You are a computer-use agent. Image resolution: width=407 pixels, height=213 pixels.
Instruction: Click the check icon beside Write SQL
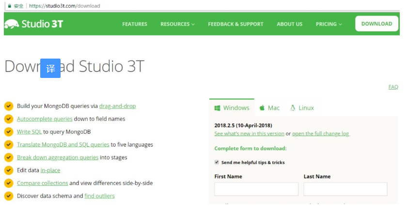coord(9,132)
